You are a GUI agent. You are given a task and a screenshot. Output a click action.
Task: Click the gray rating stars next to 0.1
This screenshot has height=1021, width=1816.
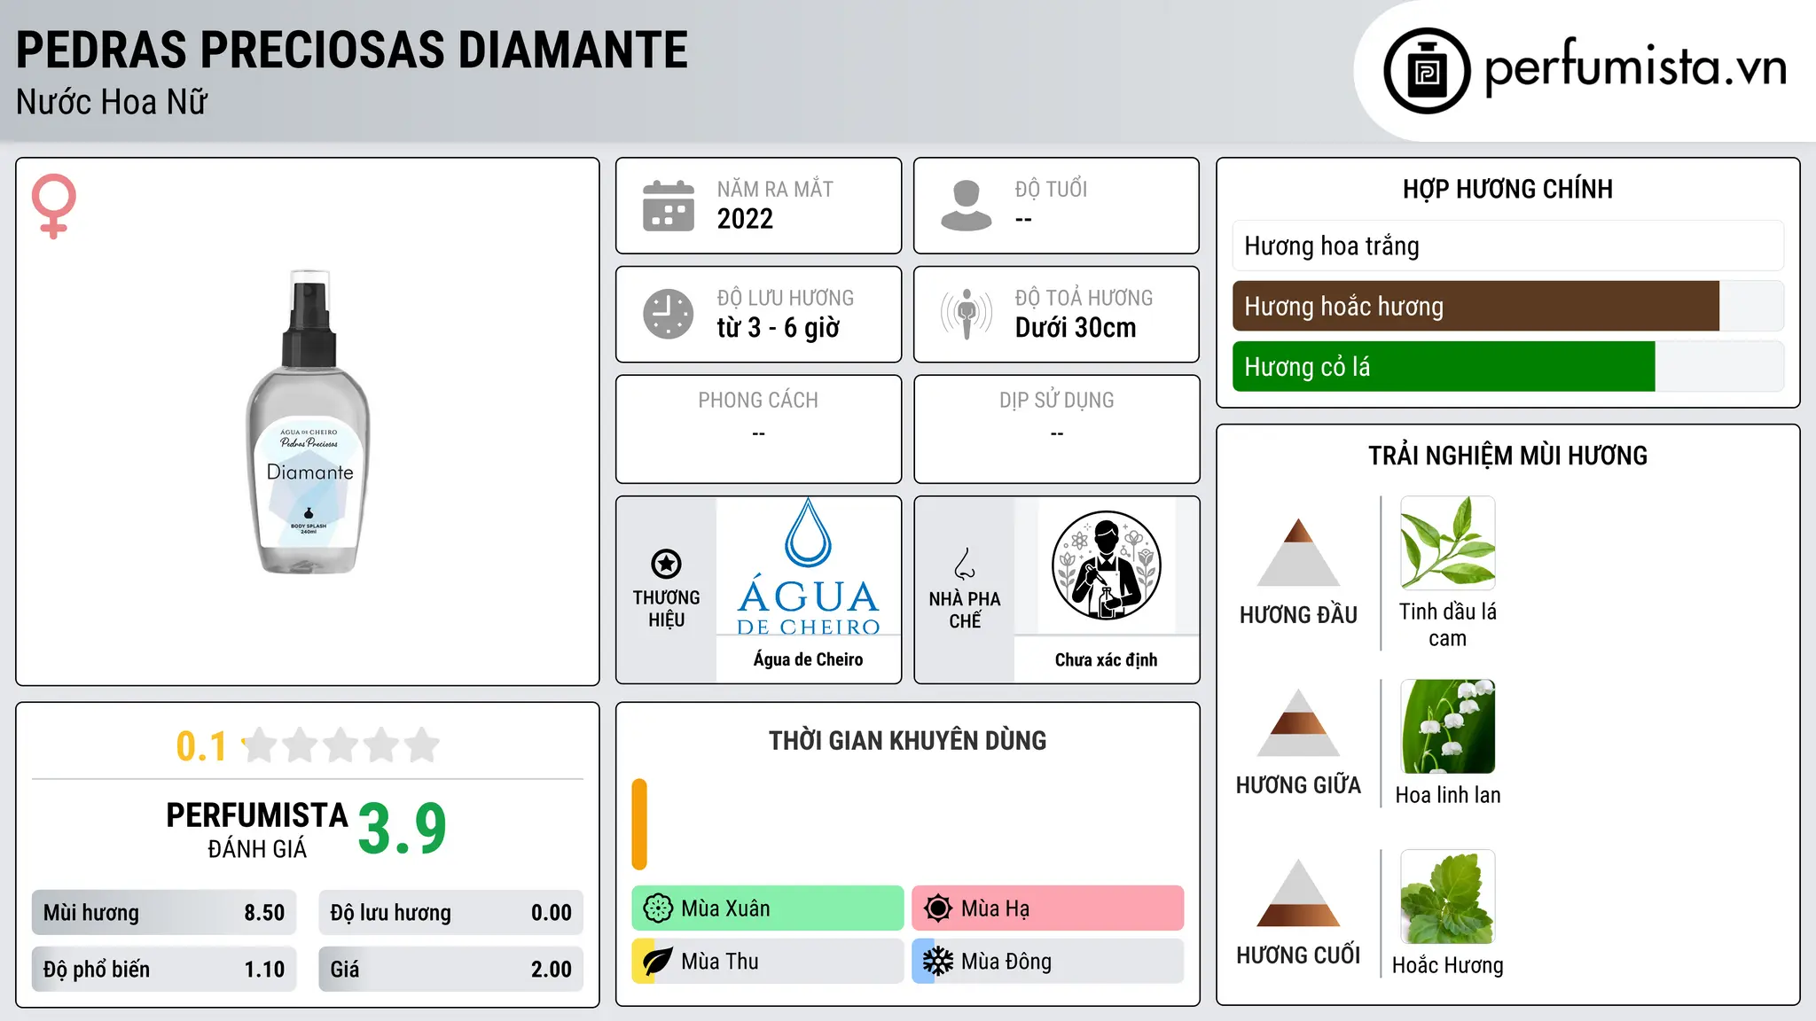tap(341, 745)
